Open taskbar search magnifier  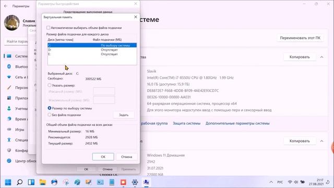pyautogui.click(x=20, y=182)
